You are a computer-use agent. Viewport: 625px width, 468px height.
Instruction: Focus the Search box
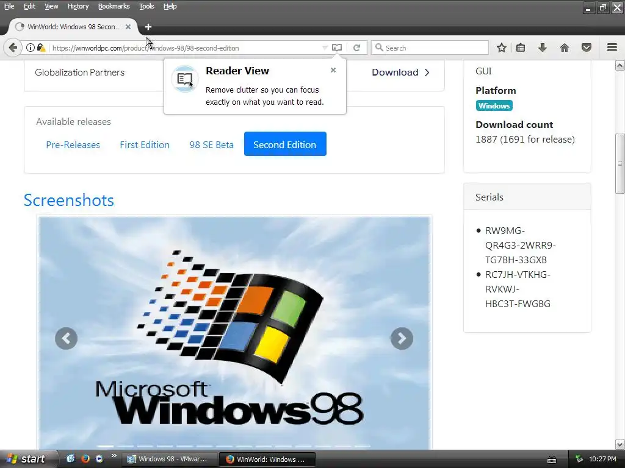[x=430, y=48]
